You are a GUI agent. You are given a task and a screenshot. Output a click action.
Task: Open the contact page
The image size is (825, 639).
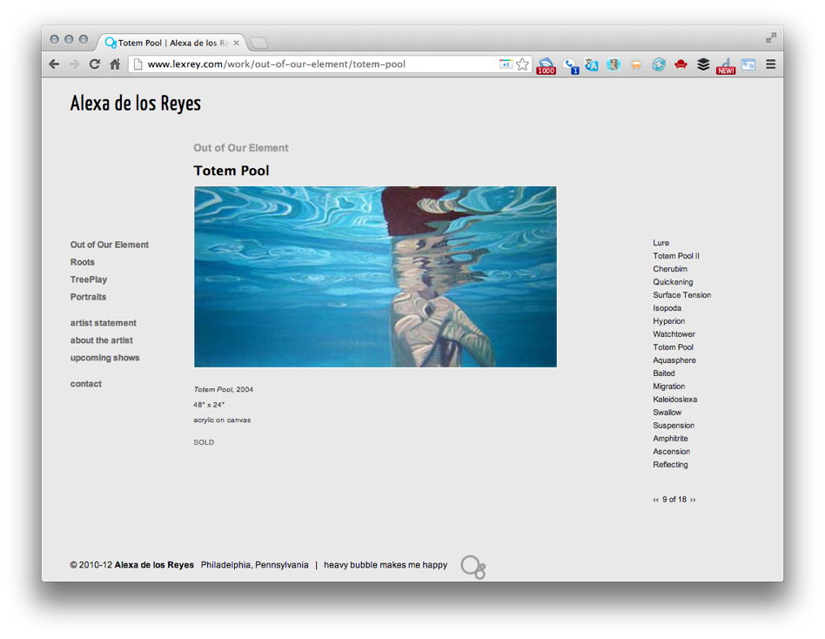pyautogui.click(x=86, y=384)
